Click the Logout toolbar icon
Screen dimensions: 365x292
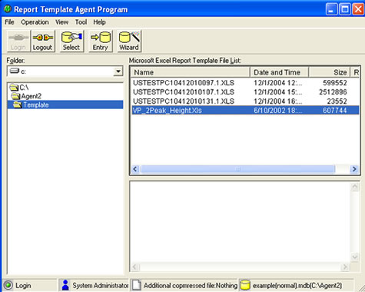tap(42, 41)
